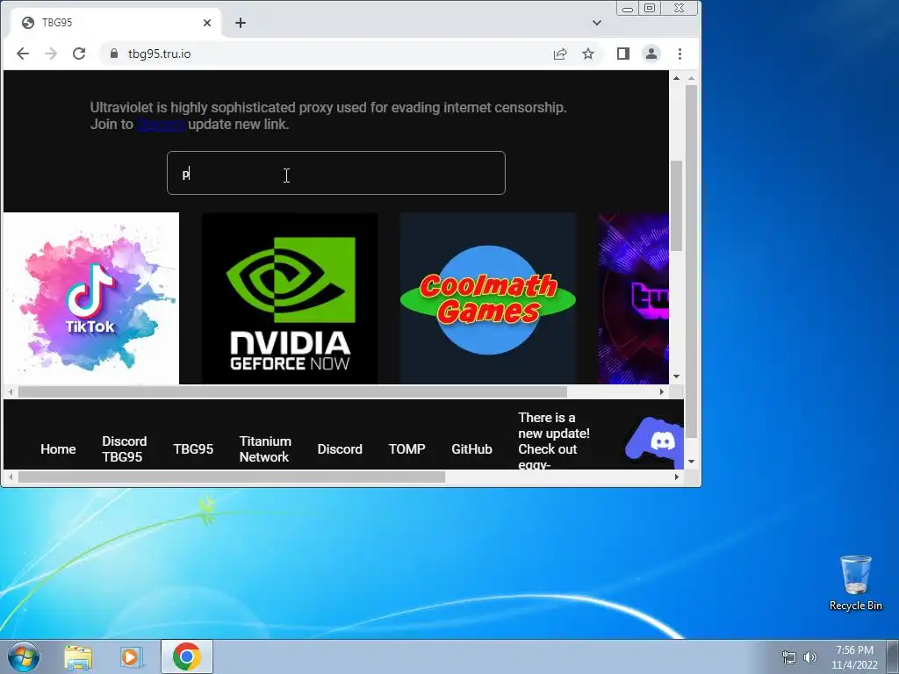This screenshot has width=899, height=674.
Task: Open the Chrome profile avatar
Action: point(651,54)
